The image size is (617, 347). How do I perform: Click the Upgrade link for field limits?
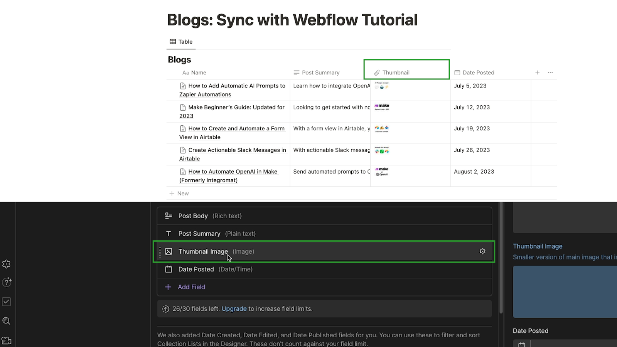point(234,309)
